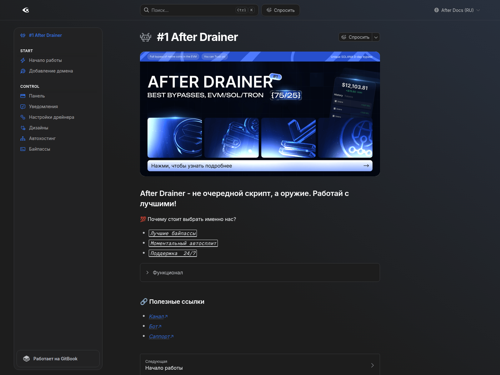500x375 pixels.
Task: Click the You can Trust us! tag
Action: click(x=215, y=57)
